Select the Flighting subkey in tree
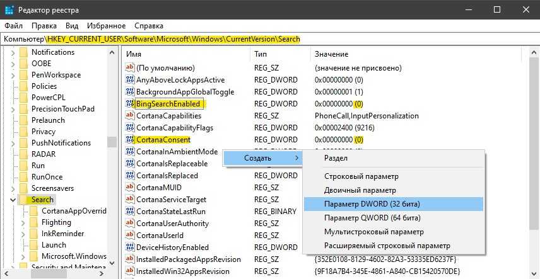This screenshot has height=279, width=540. pyautogui.click(x=56, y=222)
